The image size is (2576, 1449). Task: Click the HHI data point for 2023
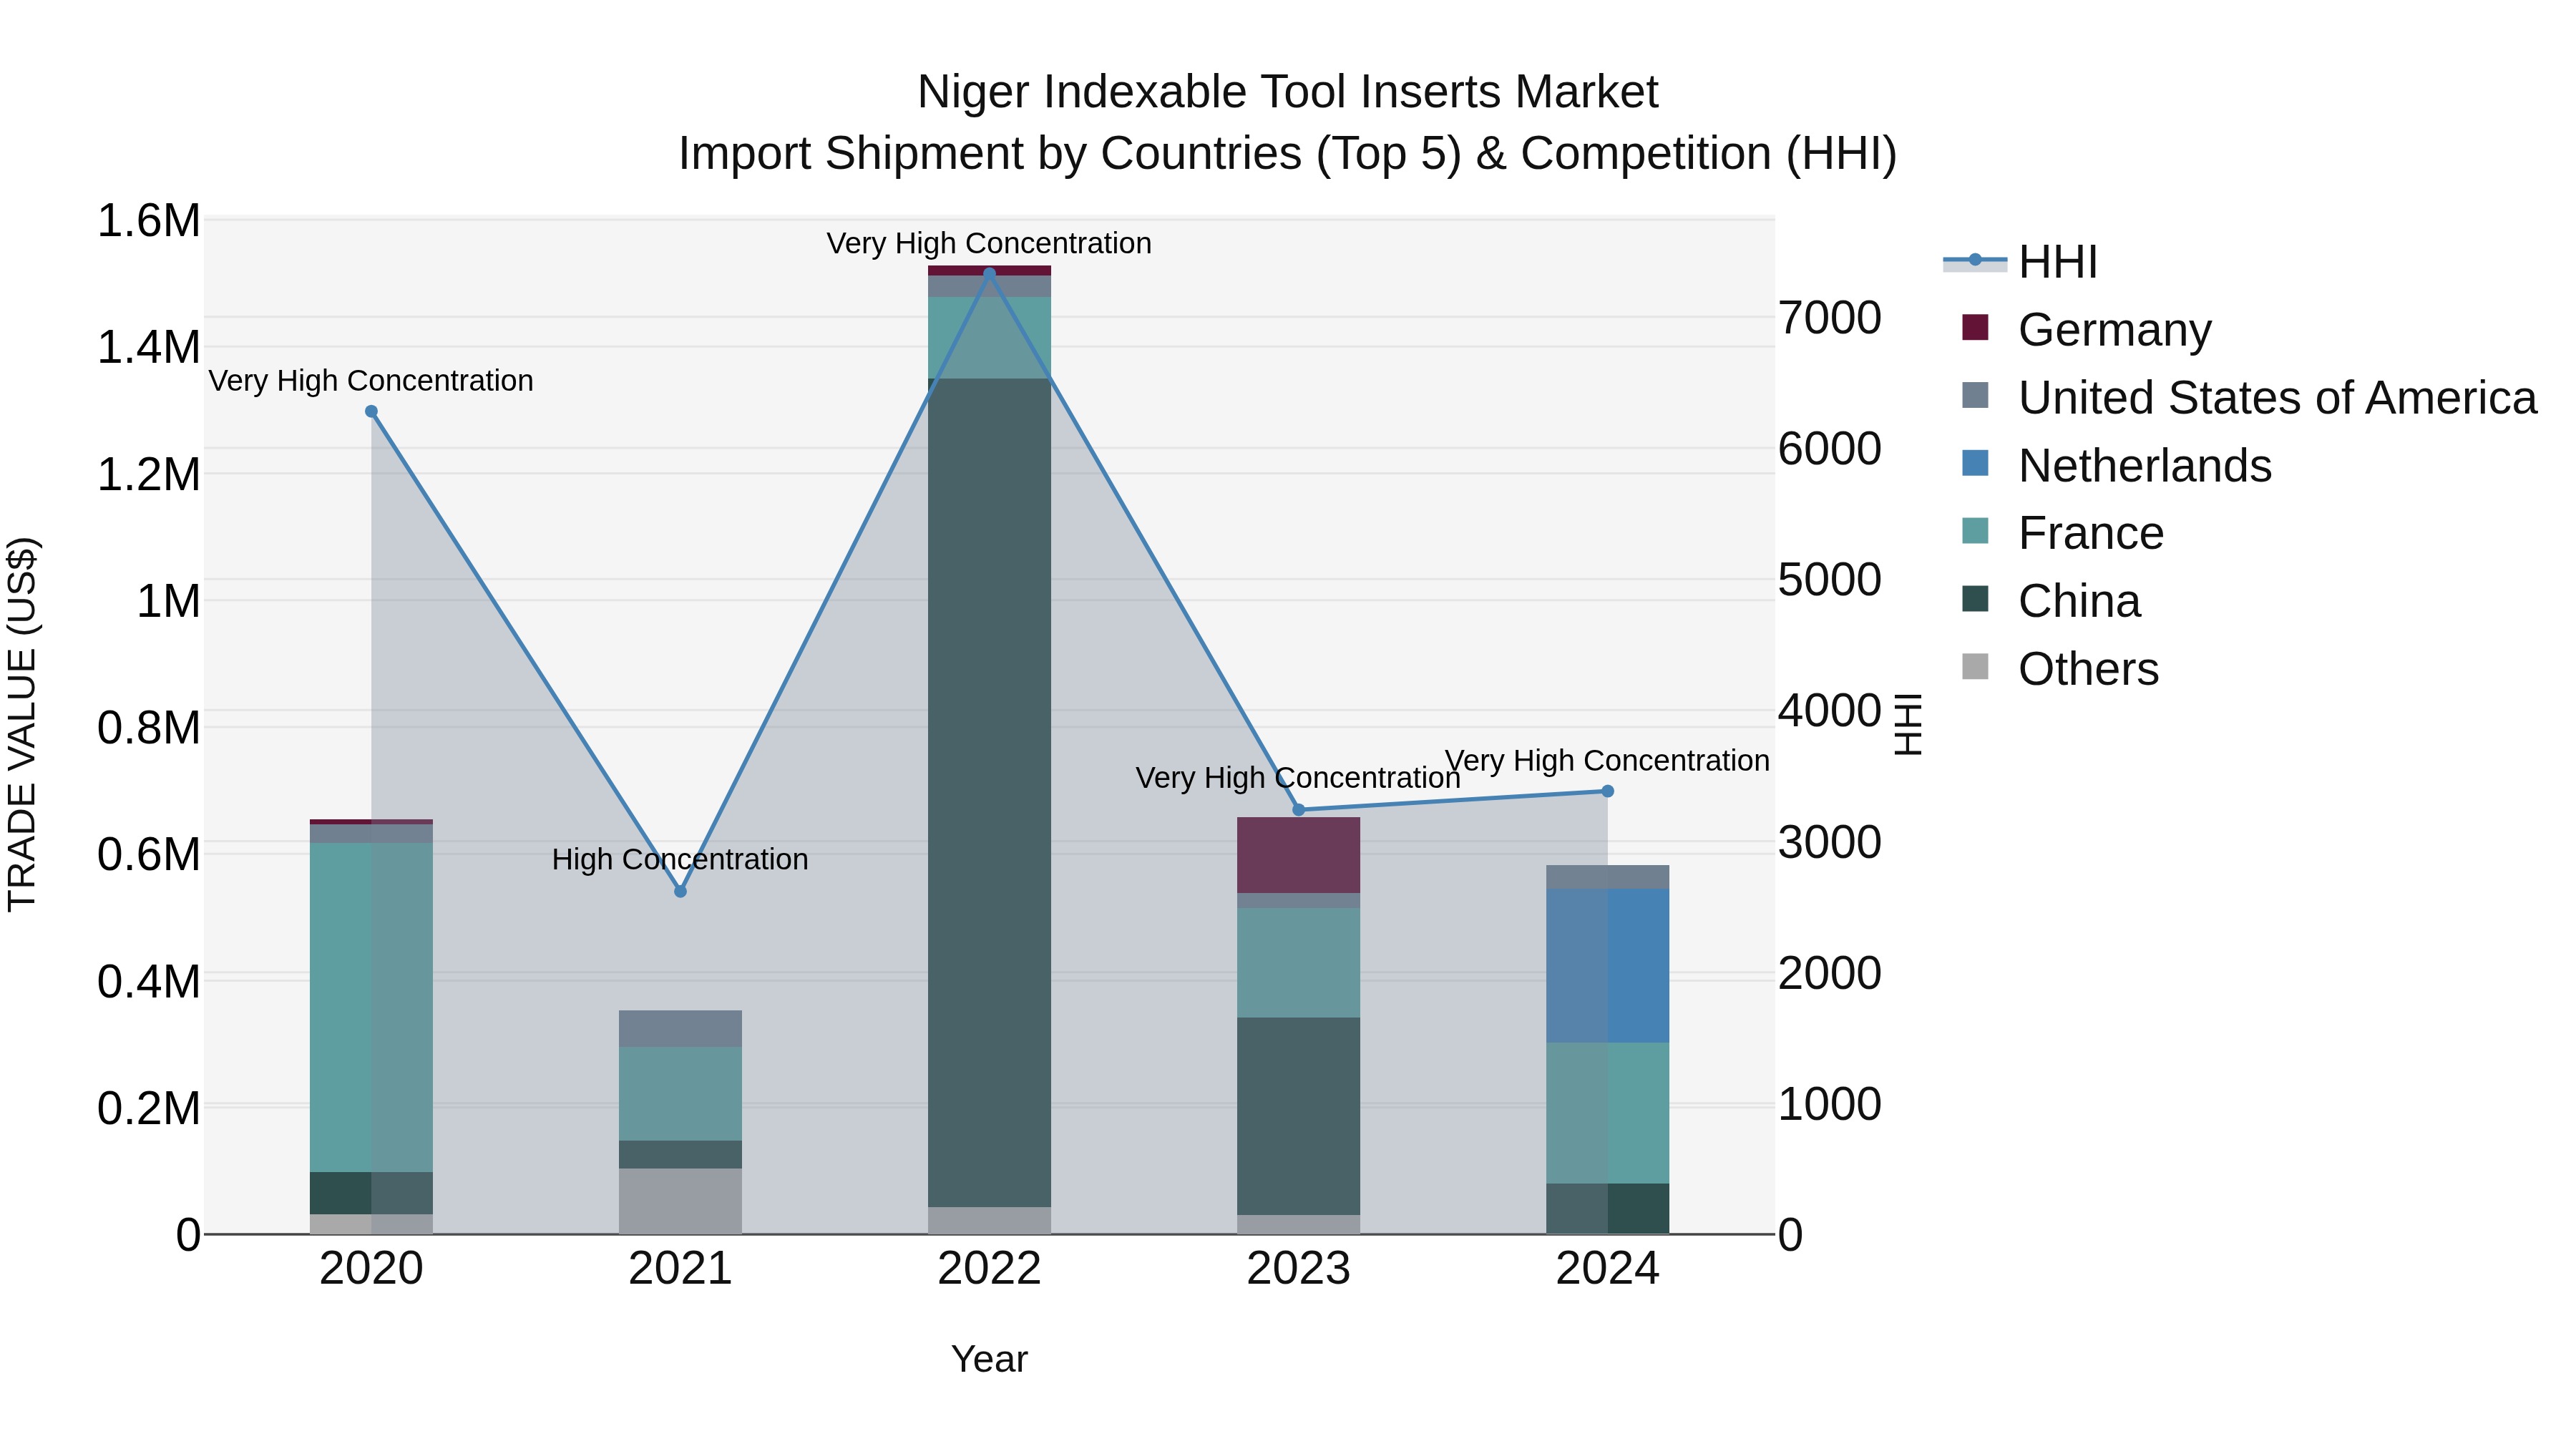1299,810
